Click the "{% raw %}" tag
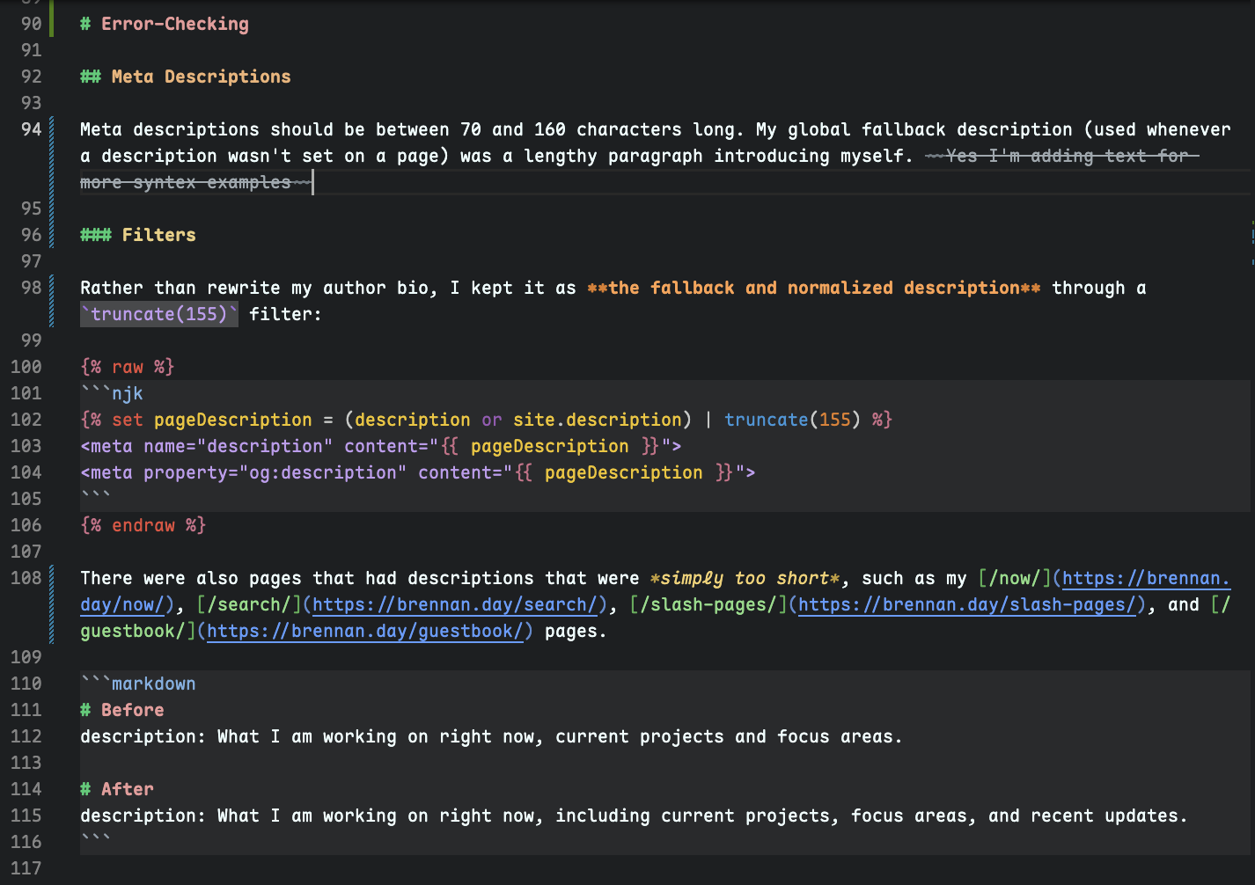The height and width of the screenshot is (885, 1255). click(x=128, y=367)
